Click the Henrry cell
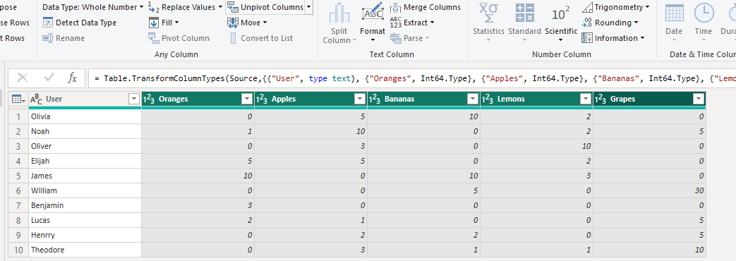The height and width of the screenshot is (261, 736). click(85, 235)
